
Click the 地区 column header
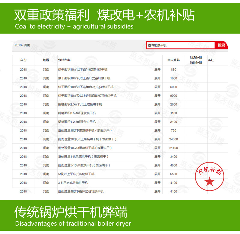(x=45, y=59)
